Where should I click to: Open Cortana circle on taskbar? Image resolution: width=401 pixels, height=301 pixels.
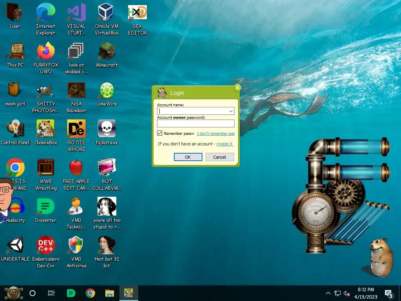[33, 293]
